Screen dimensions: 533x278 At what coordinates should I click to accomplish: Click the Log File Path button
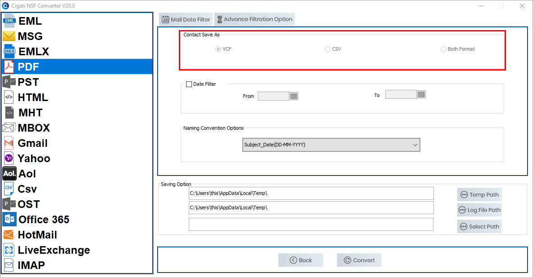click(479, 210)
